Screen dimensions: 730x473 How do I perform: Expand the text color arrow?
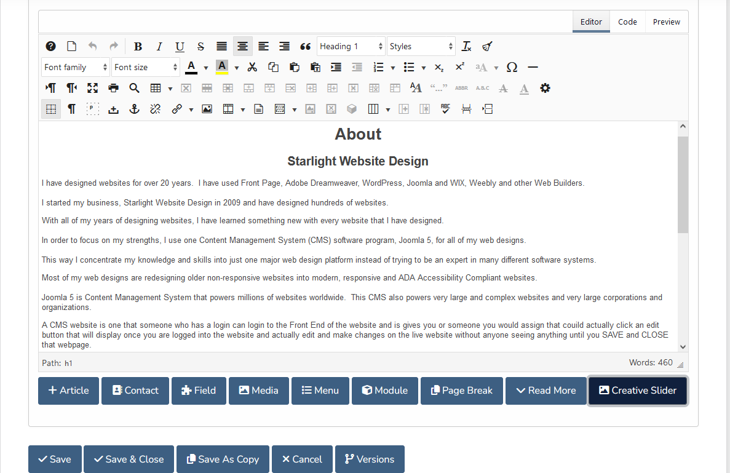point(206,68)
